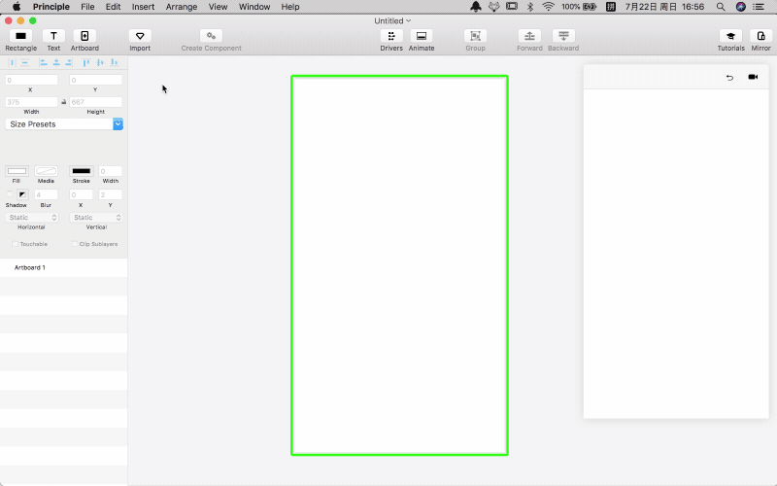The height and width of the screenshot is (486, 777).
Task: Select the Text tool
Action: point(53,36)
